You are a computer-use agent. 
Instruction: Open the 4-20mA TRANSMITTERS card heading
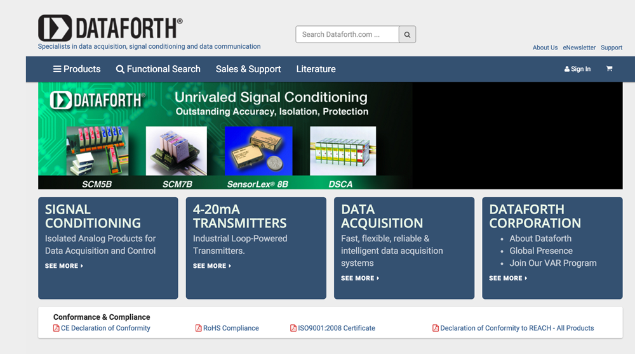pyautogui.click(x=240, y=216)
